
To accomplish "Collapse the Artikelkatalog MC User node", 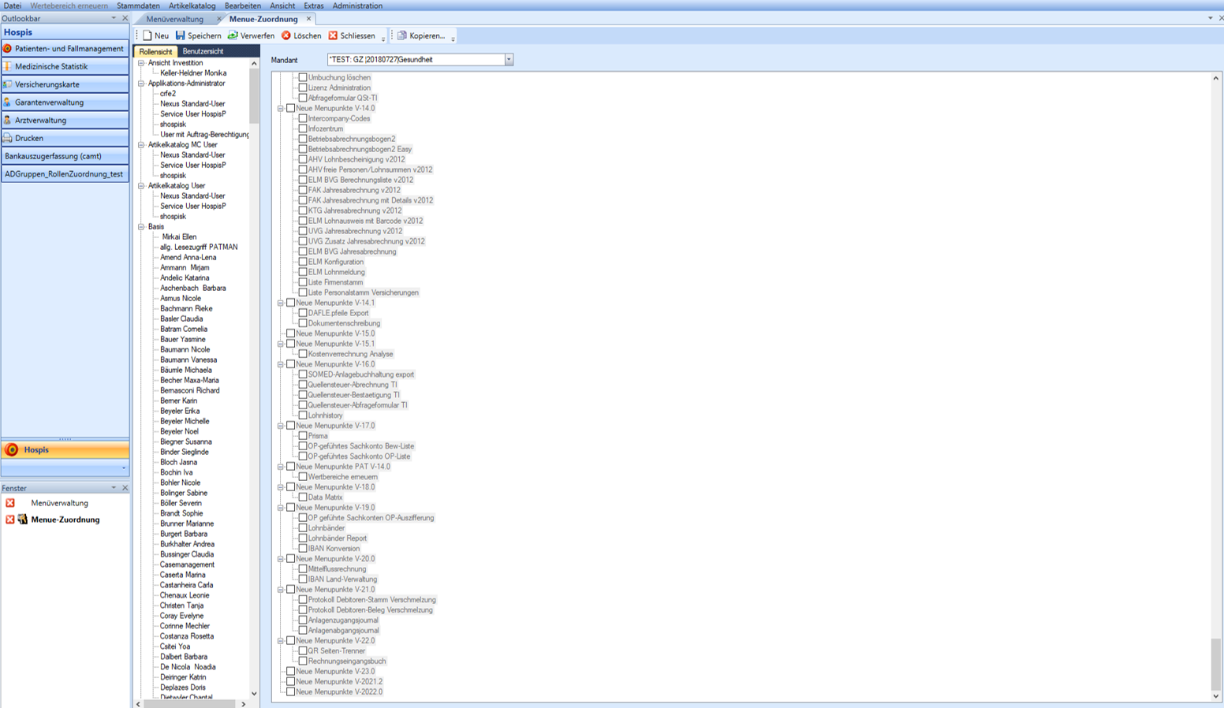I will click(142, 145).
